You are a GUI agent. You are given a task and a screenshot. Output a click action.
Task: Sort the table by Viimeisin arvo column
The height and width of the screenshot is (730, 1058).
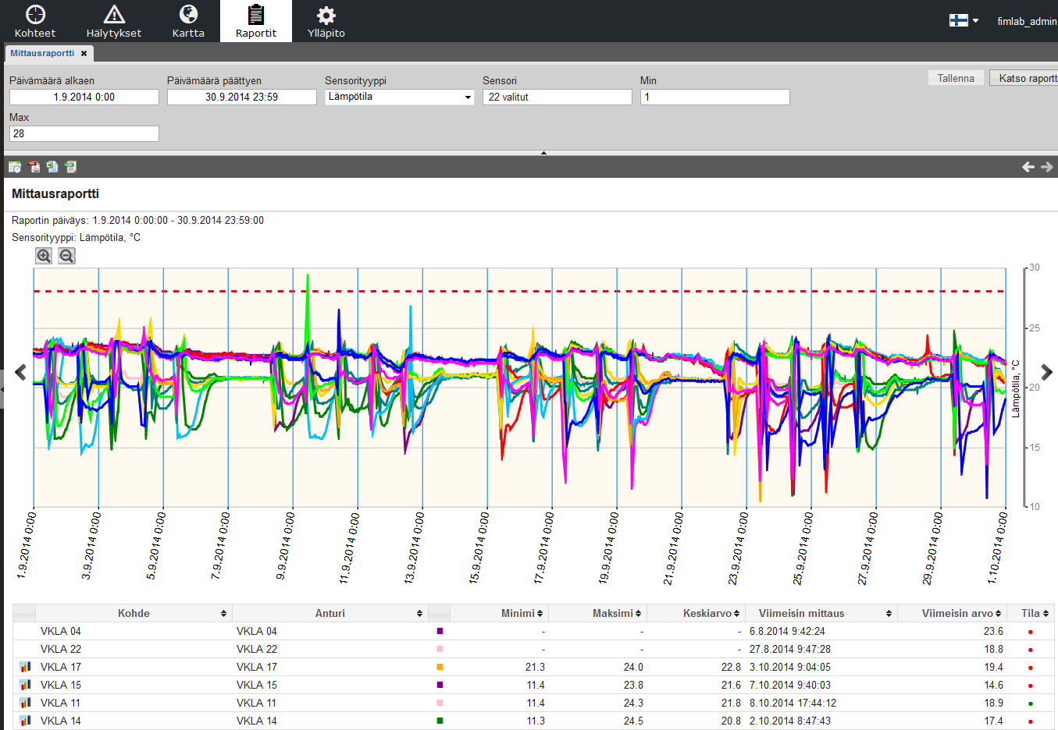tap(952, 613)
